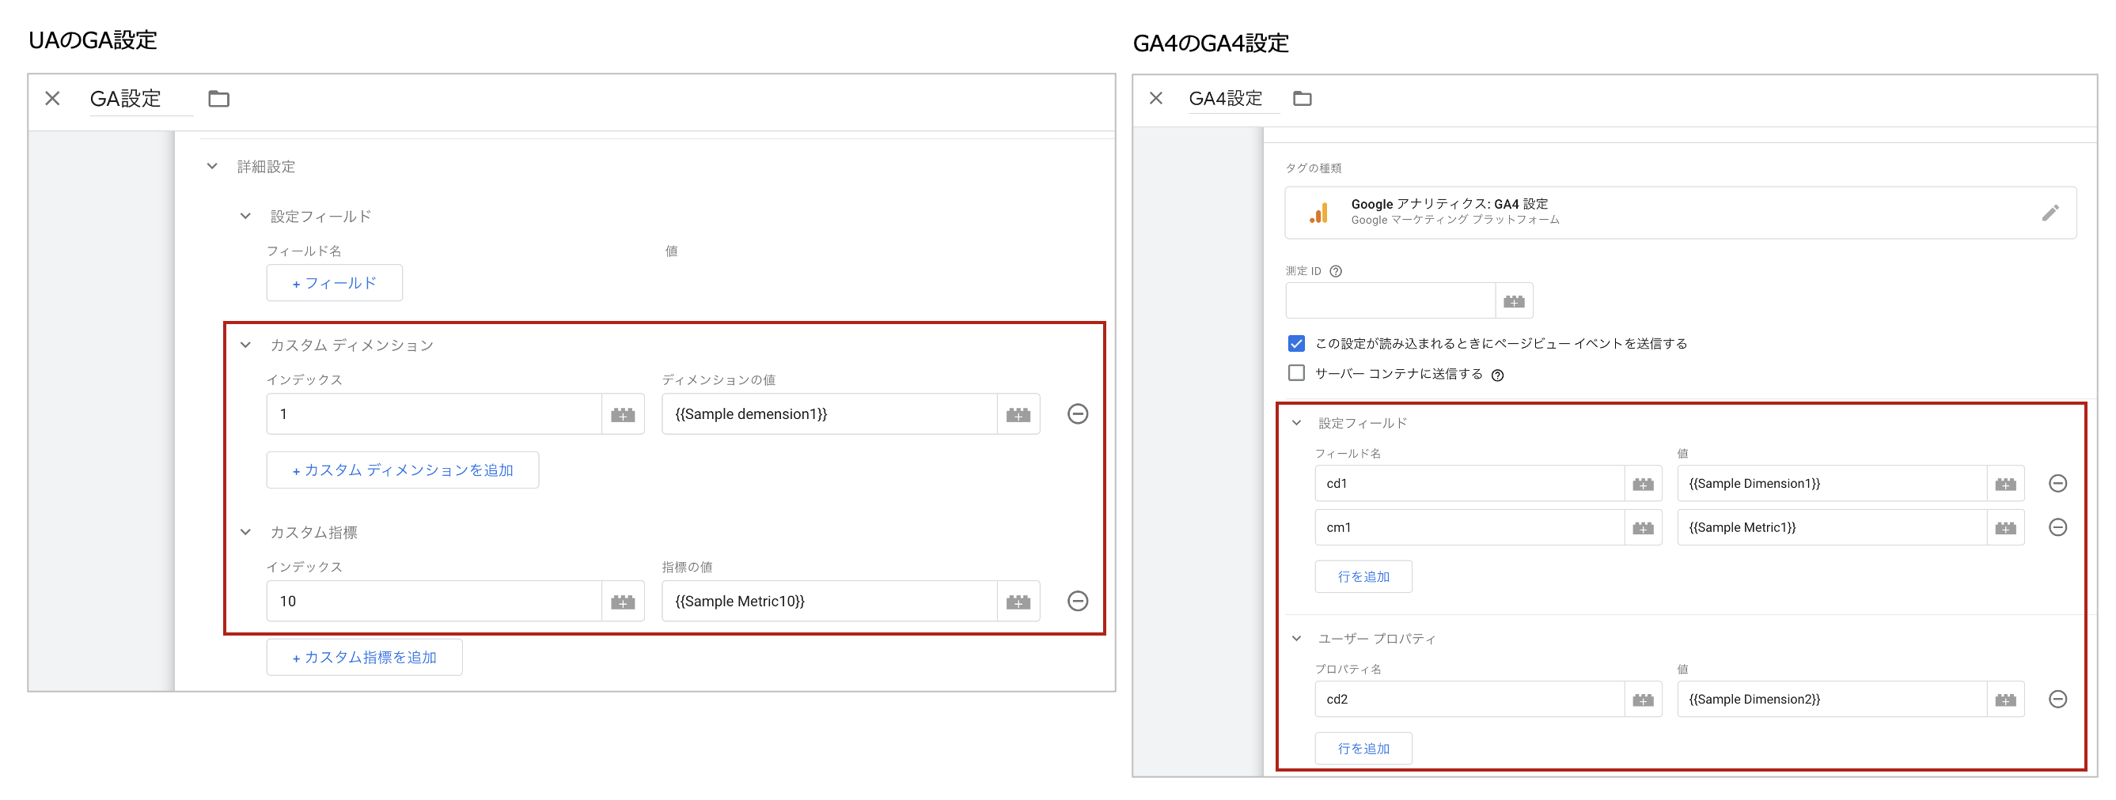This screenshot has height=800, width=2116.
Task: Remove the cd1 field row
Action: 2057,483
